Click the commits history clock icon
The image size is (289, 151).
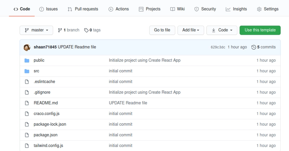[254, 47]
